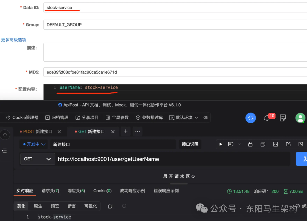Click the blue sync refresh icon
This screenshot has height=221, width=307.
pyautogui.click(x=250, y=118)
